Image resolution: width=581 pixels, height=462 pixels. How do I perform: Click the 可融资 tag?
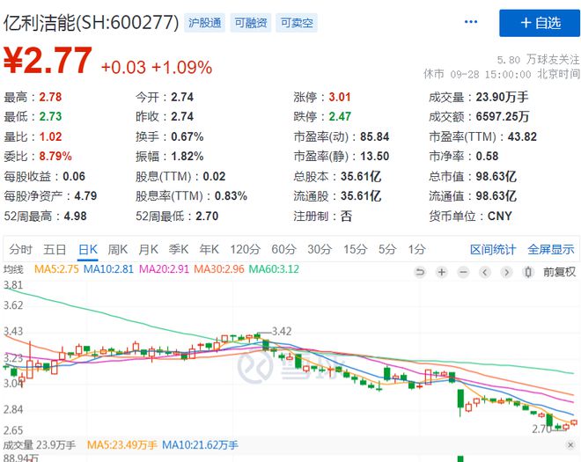(x=251, y=23)
